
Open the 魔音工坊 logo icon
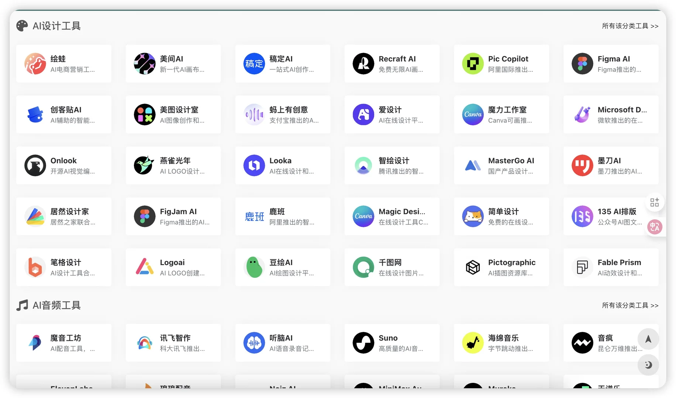35,343
